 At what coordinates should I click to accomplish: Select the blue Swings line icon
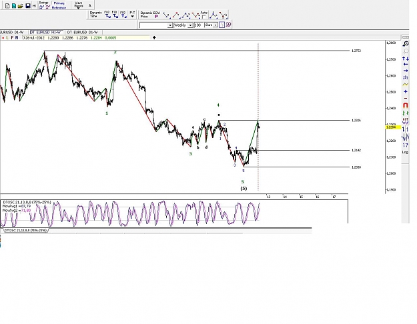[x=41, y=7]
